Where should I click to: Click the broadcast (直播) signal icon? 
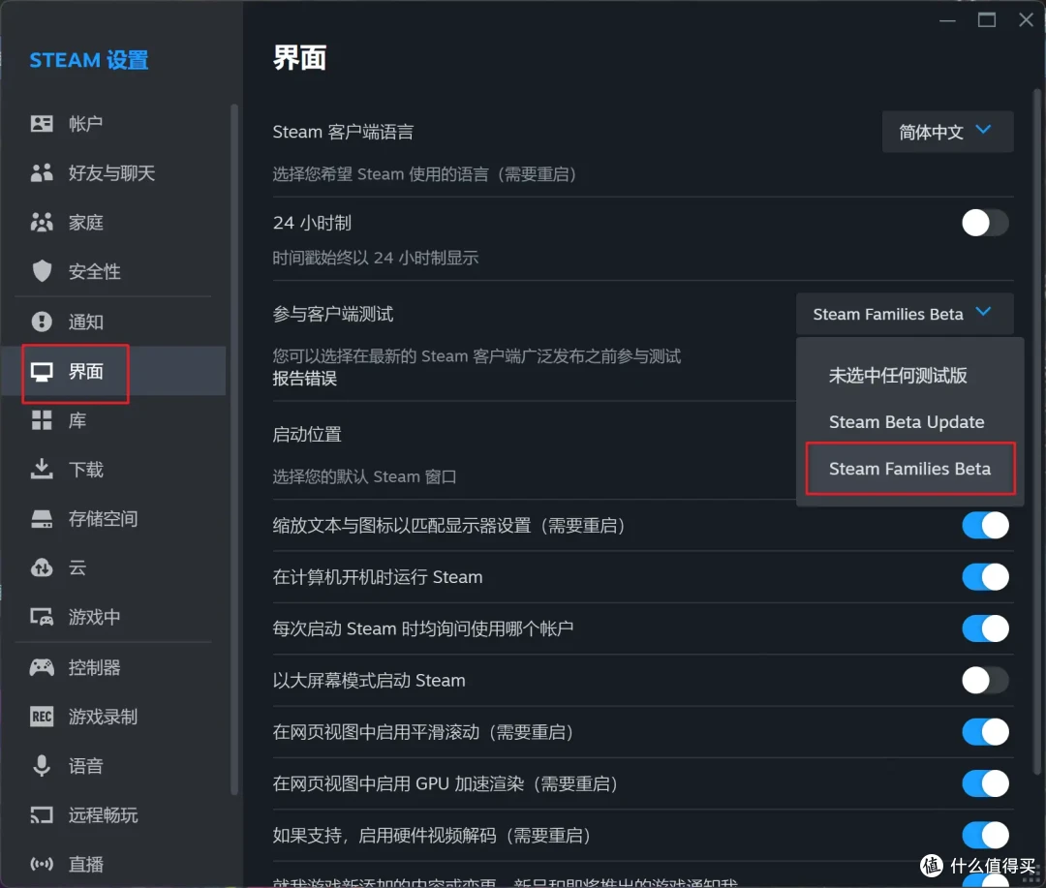pyautogui.click(x=42, y=865)
